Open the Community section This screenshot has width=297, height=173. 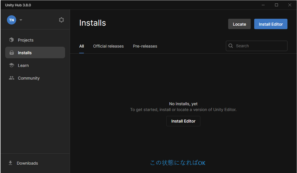[x=35, y=78]
